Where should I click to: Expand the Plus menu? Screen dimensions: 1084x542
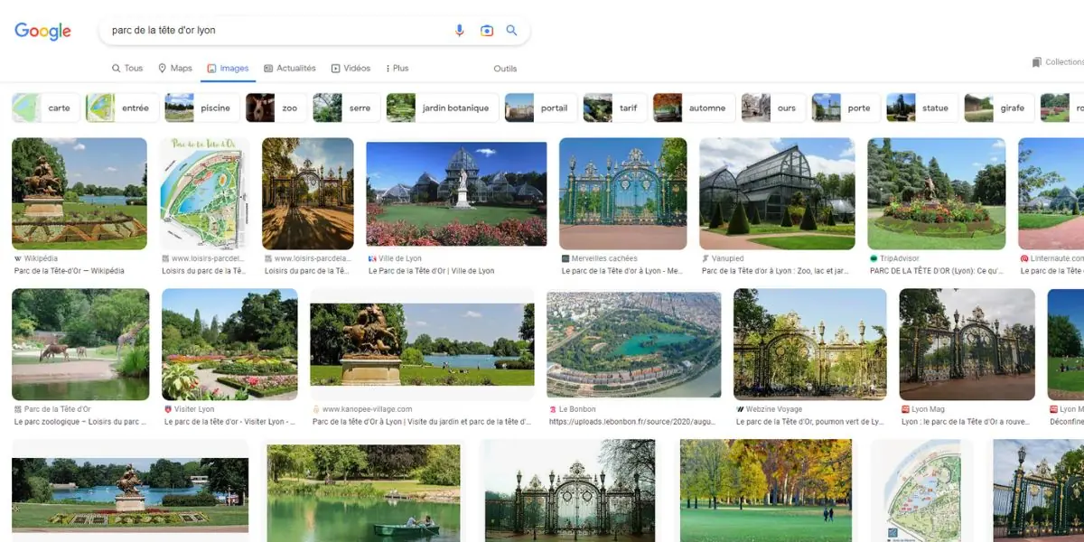[397, 69]
